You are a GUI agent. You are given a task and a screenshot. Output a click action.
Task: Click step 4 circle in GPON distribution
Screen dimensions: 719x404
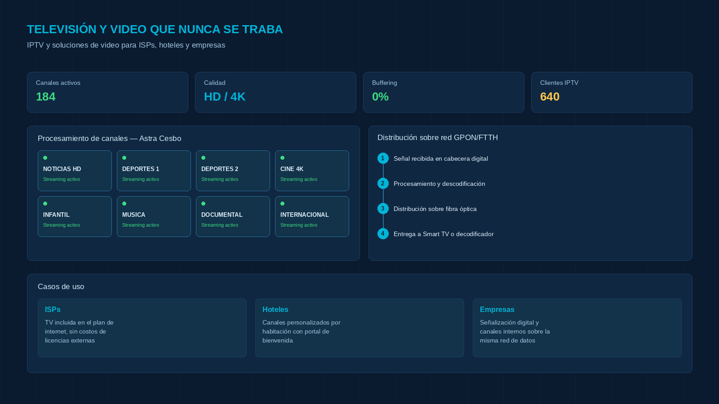point(383,233)
